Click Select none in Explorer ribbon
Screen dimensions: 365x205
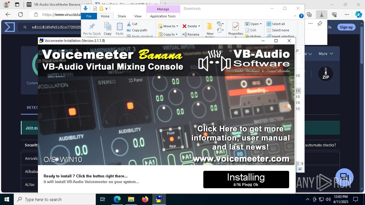click(x=278, y=30)
